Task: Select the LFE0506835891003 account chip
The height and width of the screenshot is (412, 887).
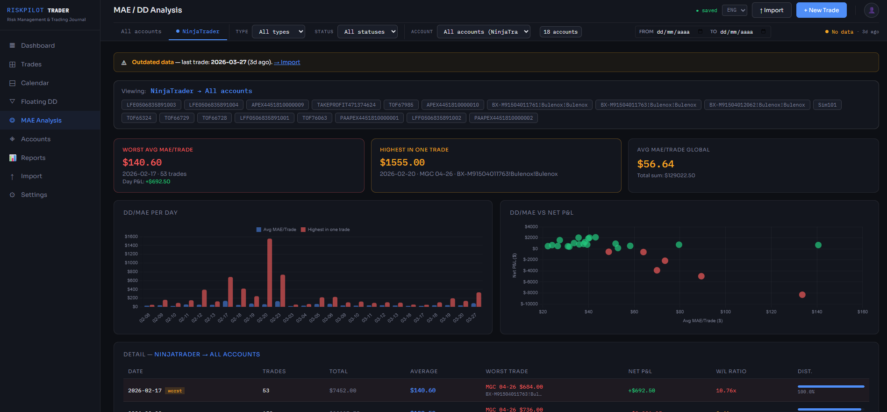Action: point(151,105)
